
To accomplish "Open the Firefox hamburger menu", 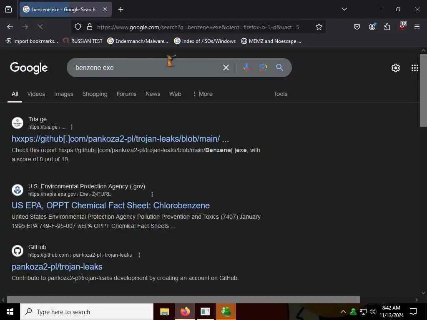I will tap(417, 27).
